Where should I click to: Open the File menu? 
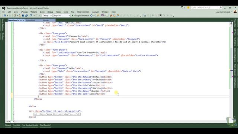[3, 12]
